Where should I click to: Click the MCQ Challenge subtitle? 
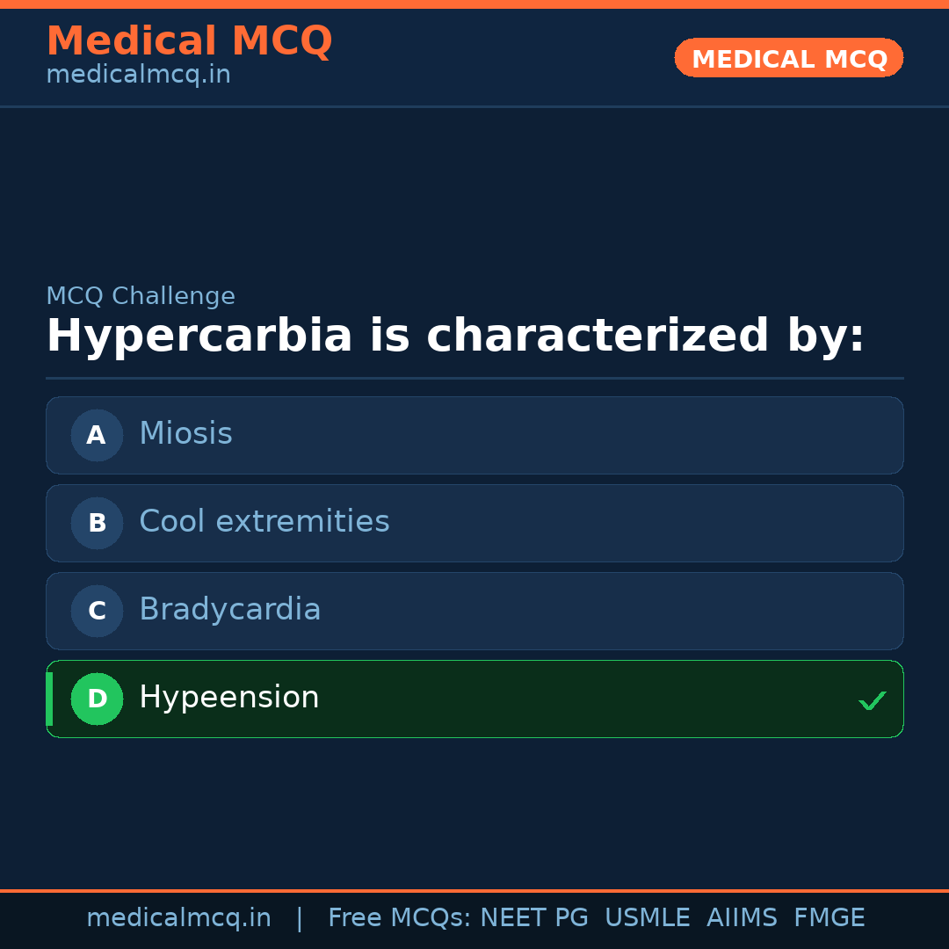141,297
